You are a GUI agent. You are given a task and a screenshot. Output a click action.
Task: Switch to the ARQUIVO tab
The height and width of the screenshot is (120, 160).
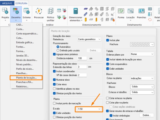point(7,3)
